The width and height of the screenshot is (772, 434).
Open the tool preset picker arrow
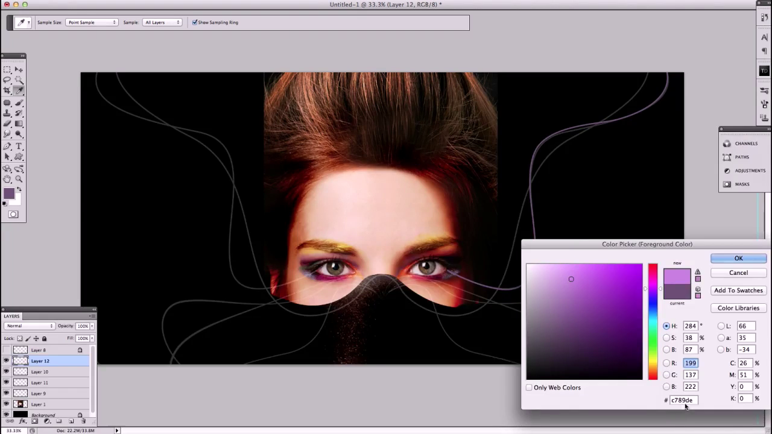(x=28, y=23)
